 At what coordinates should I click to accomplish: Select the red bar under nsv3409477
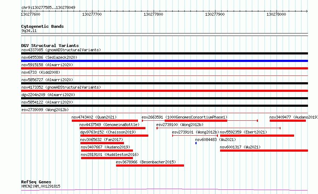click(x=288, y=121)
